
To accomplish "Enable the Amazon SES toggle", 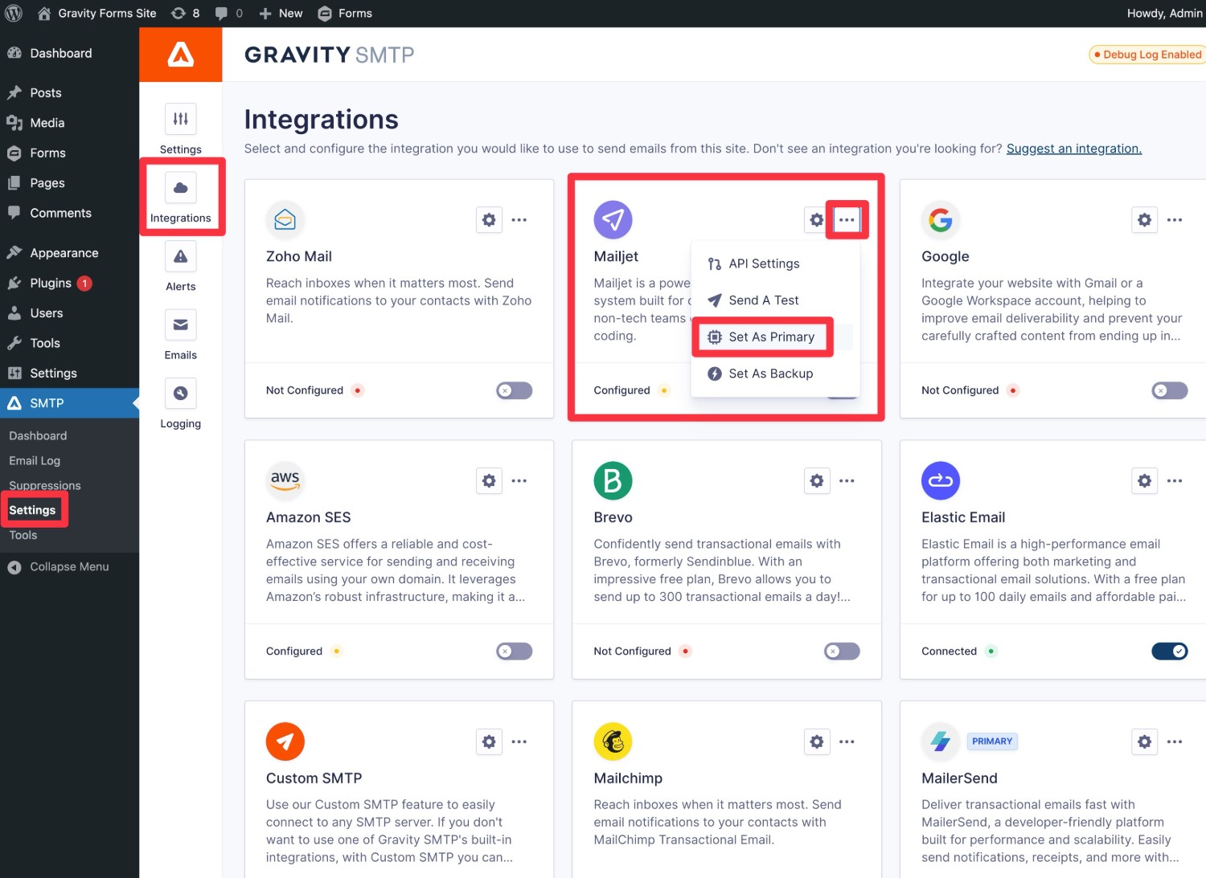I will 515,651.
